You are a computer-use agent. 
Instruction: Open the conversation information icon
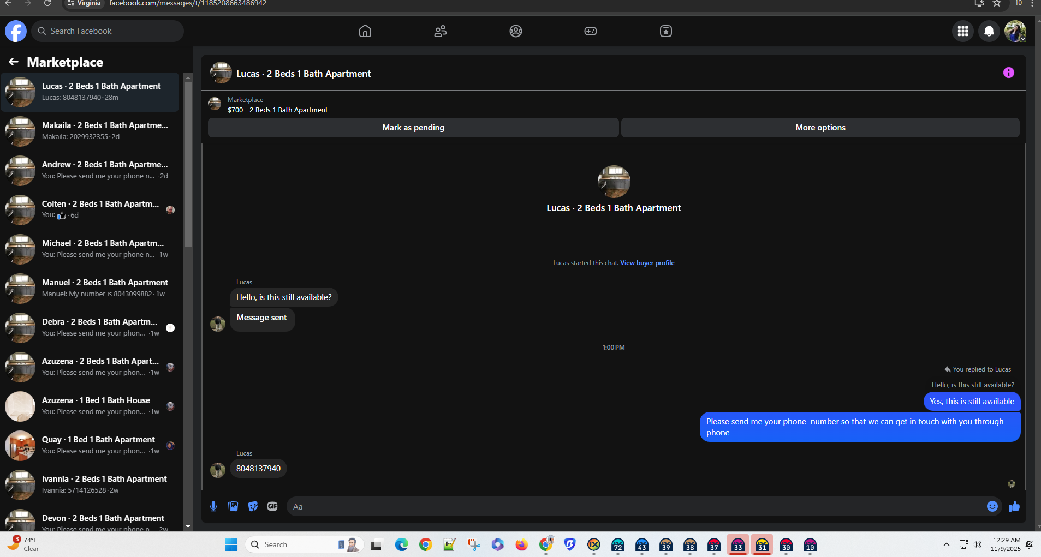1009,73
